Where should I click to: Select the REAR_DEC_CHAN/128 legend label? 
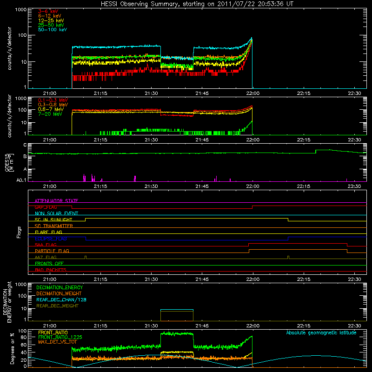click(61, 299)
